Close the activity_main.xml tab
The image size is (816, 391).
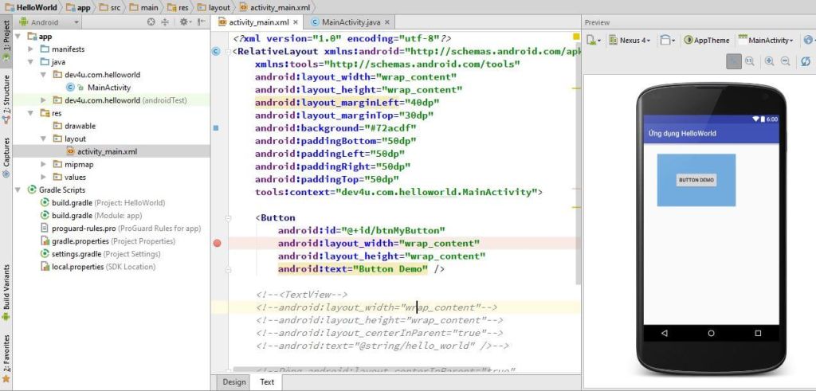[x=295, y=22]
